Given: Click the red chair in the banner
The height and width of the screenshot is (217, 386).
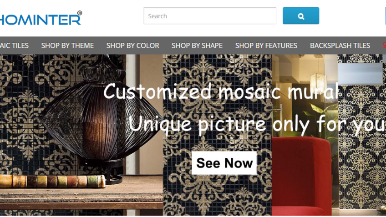Looking at the screenshot, I should pos(301,176).
